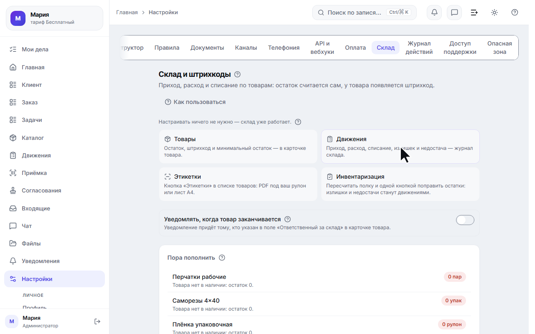Select the Склад tab
The image size is (535, 334).
pos(385,48)
